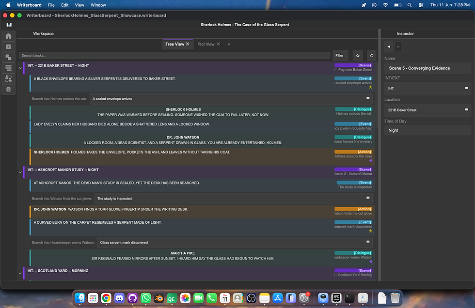Select the curved burn on carpet event
Image resolution: width=475 pixels, height=308 pixels.
pyautogui.click(x=203, y=227)
